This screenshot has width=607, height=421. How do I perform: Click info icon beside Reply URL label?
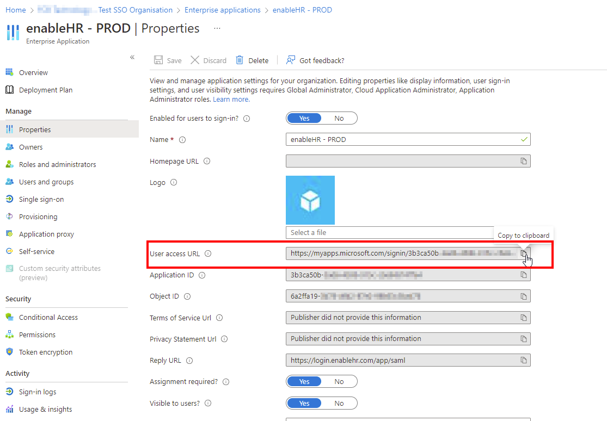(x=189, y=361)
